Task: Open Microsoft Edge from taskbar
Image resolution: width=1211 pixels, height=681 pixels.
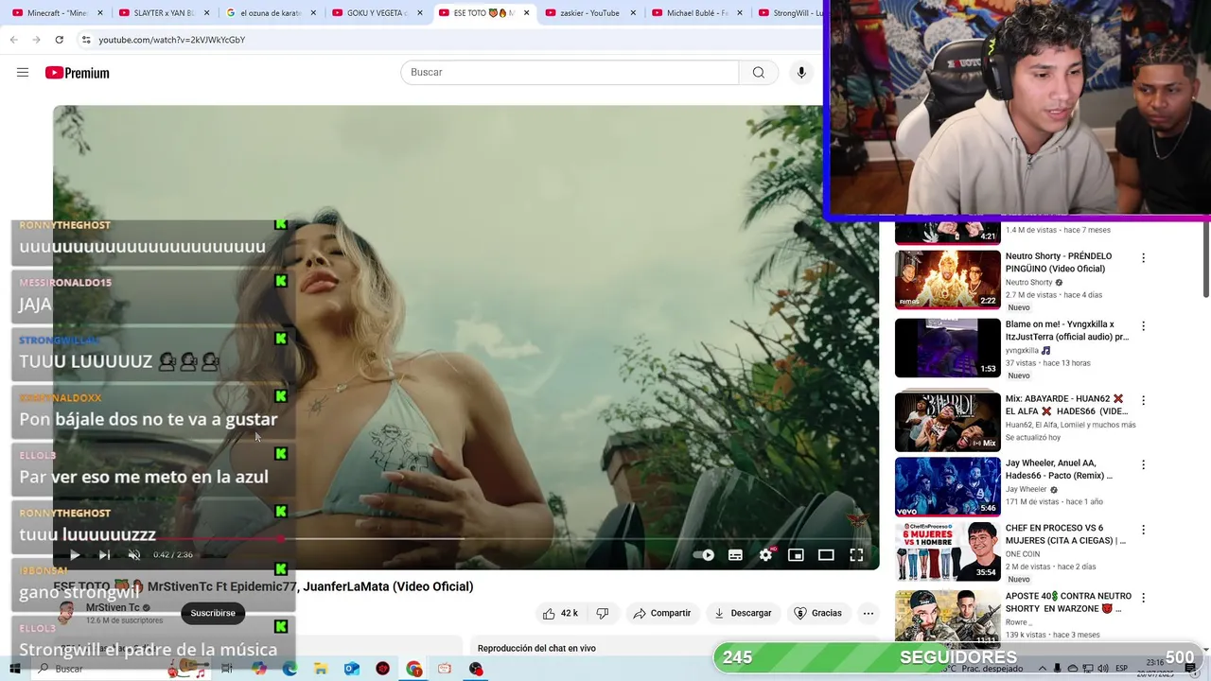Action: tap(290, 669)
